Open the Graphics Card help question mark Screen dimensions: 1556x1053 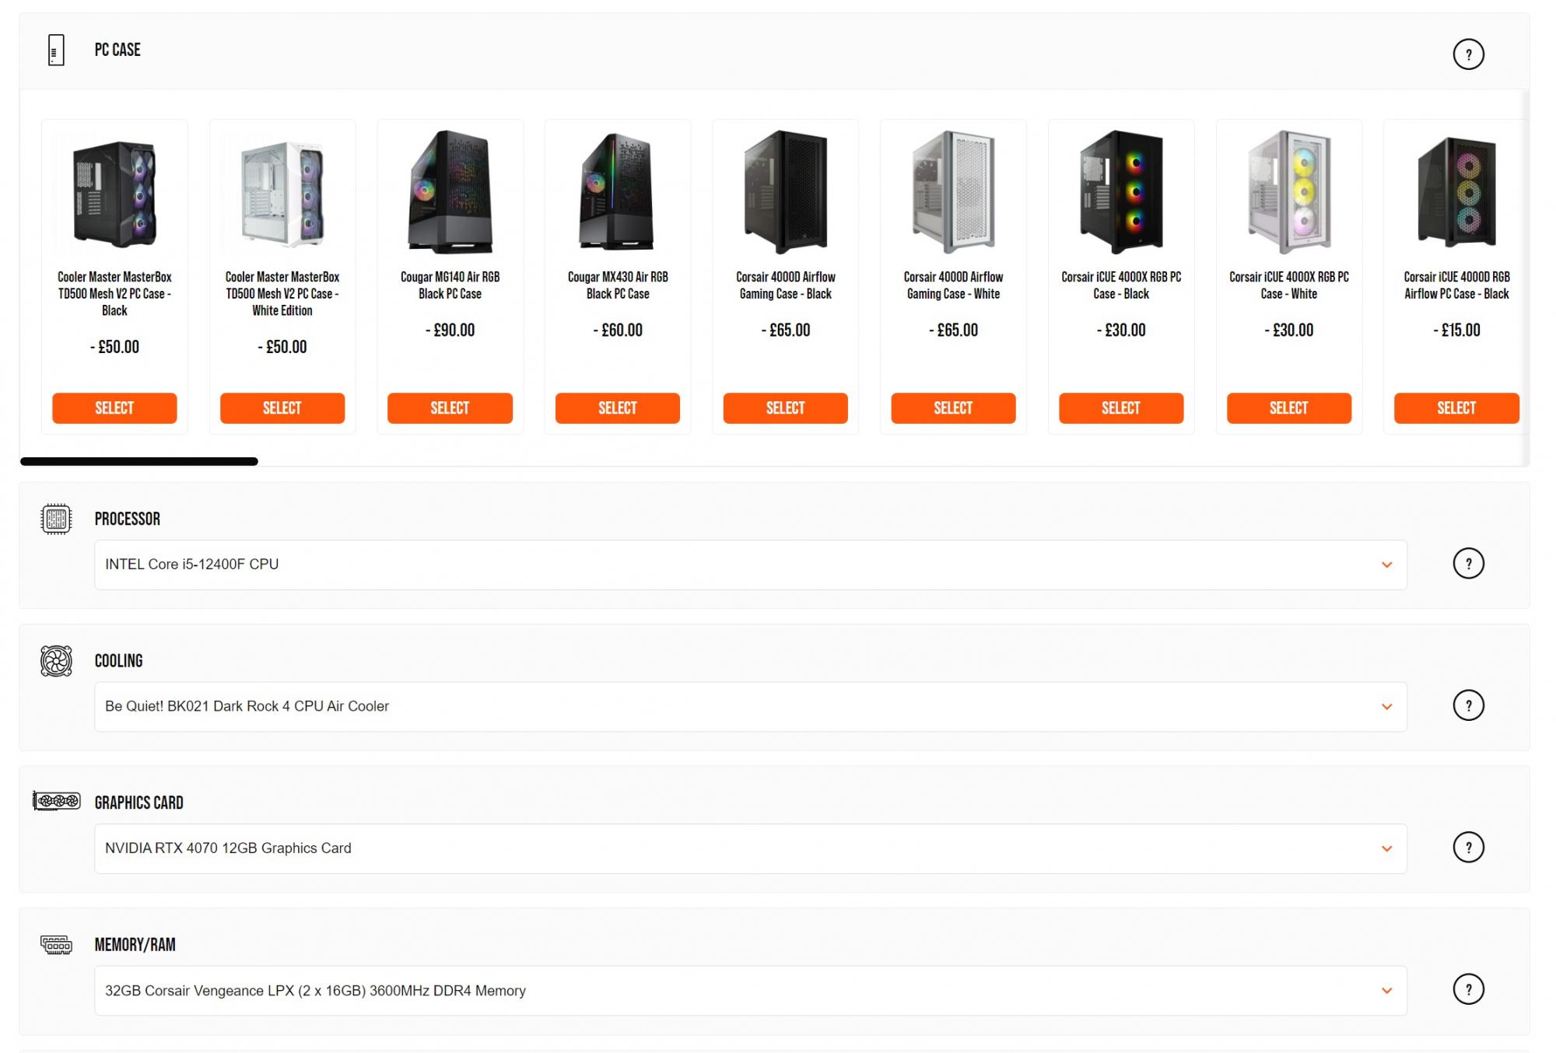(x=1468, y=848)
